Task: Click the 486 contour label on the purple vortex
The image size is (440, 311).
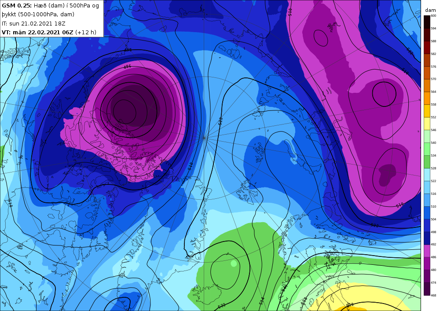Action: (127, 67)
